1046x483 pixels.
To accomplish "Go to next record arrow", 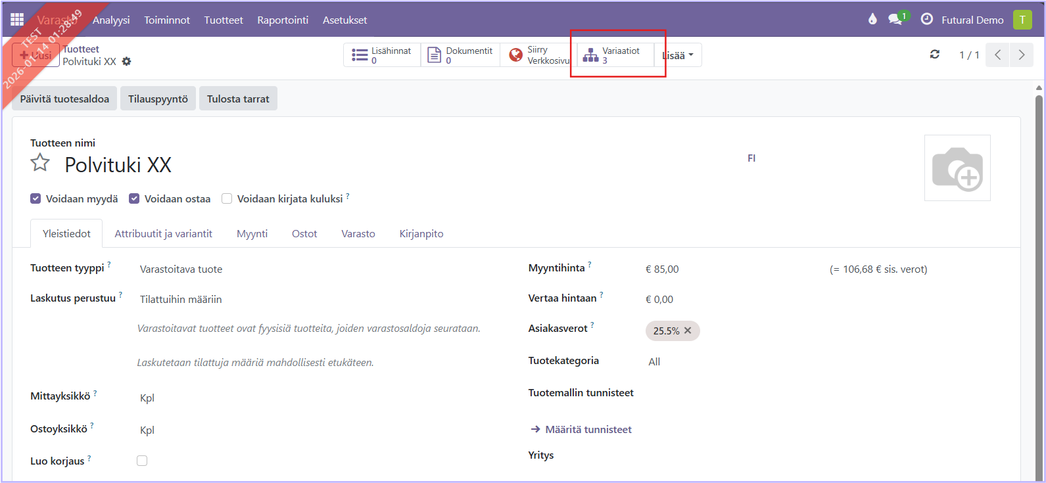I will tap(1021, 55).
